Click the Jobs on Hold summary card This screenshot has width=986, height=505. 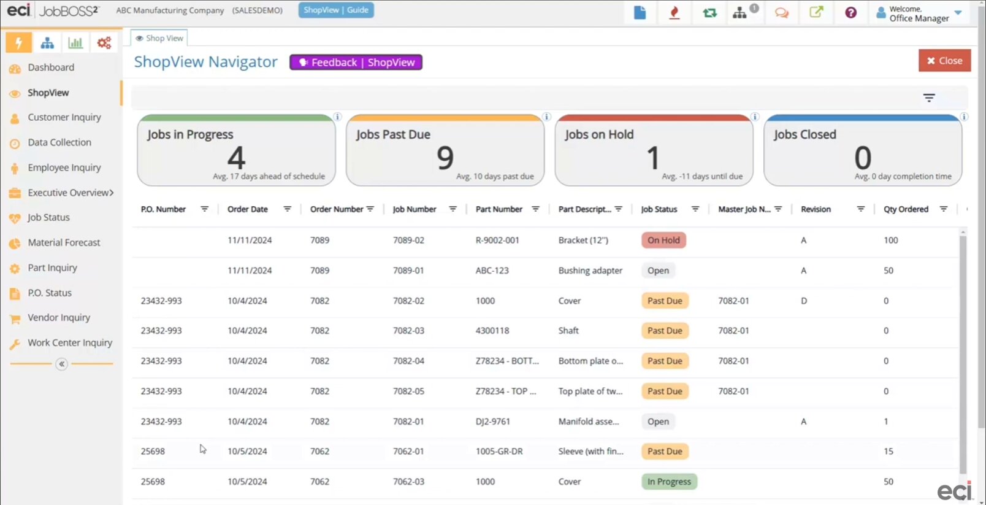click(654, 151)
